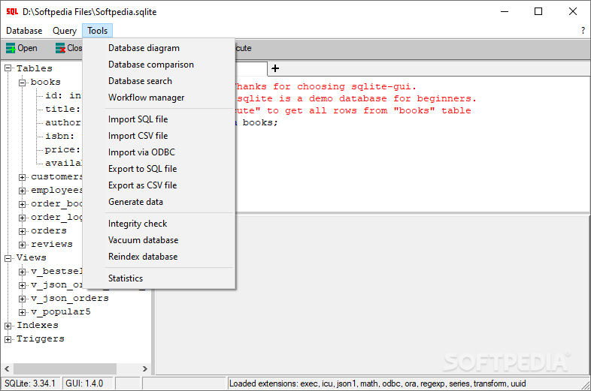
Task: Select the v_json_orders view
Action: pos(70,299)
